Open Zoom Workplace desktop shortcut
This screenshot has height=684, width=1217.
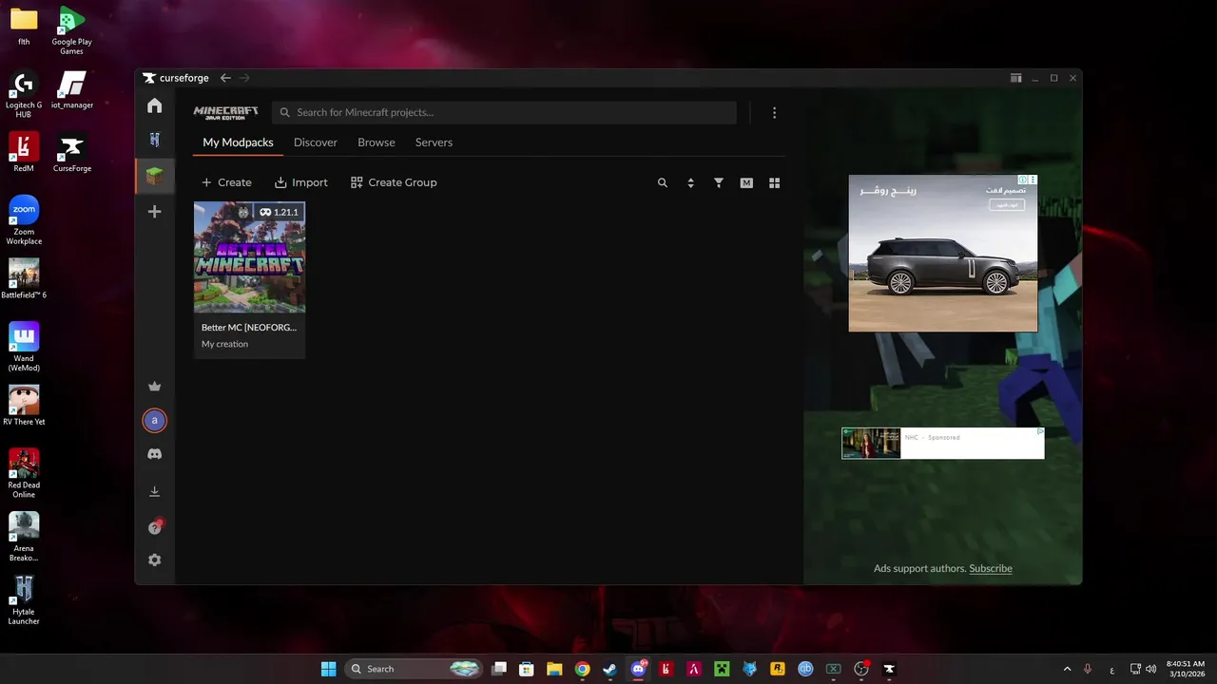[x=24, y=220]
